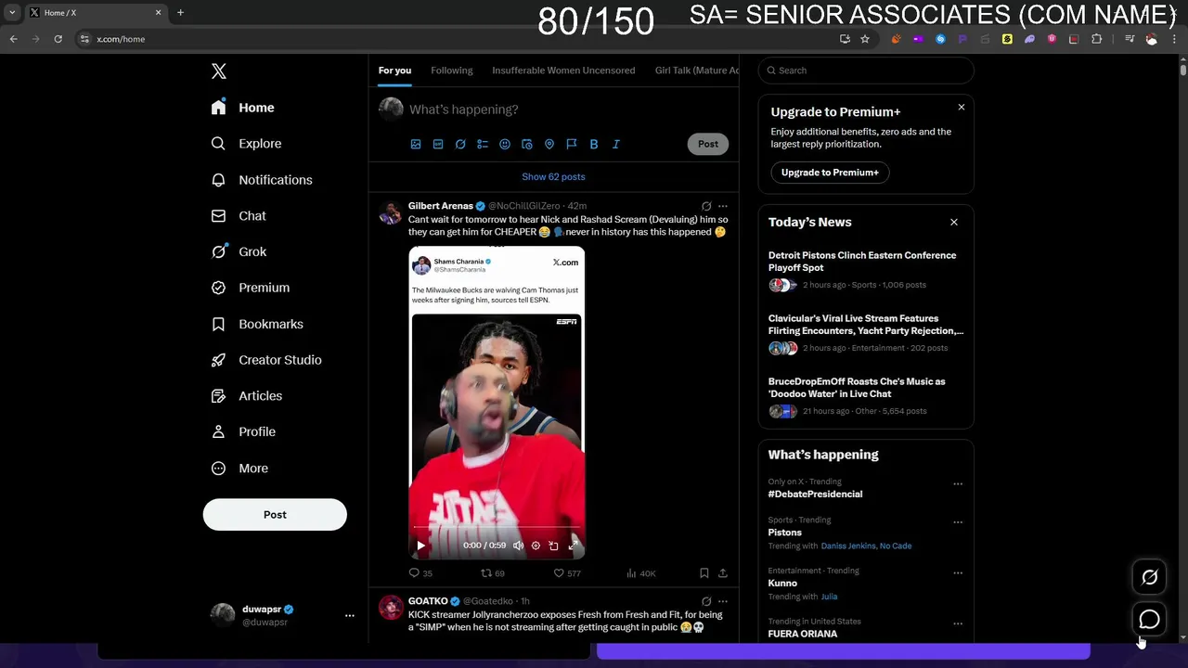
Task: Close the Upgrade to Premium+ card
Action: [962, 108]
